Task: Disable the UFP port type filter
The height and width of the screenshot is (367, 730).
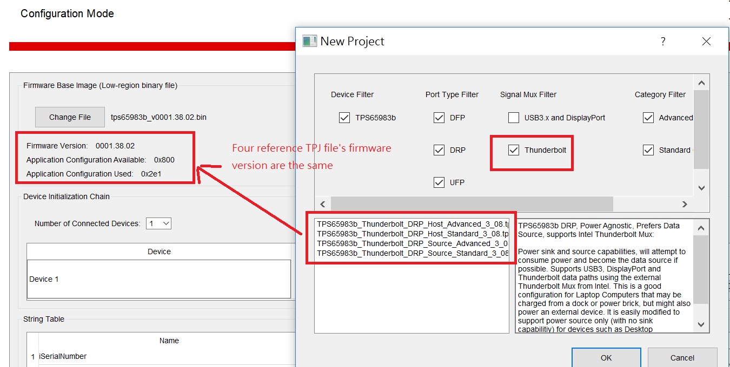Action: point(439,182)
